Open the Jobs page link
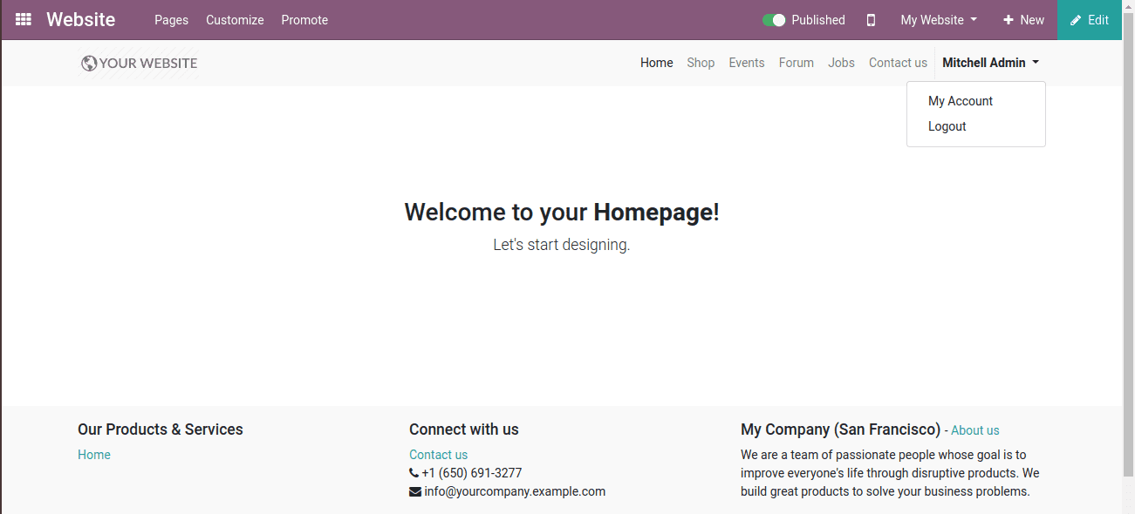1135x514 pixels. coord(842,63)
